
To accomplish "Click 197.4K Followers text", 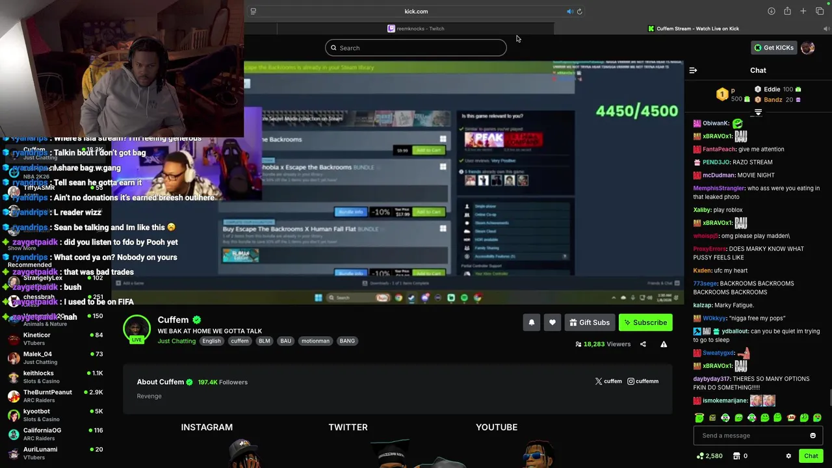I will pos(223,382).
